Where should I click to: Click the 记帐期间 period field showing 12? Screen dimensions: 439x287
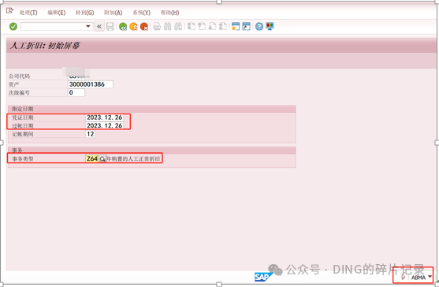90,134
